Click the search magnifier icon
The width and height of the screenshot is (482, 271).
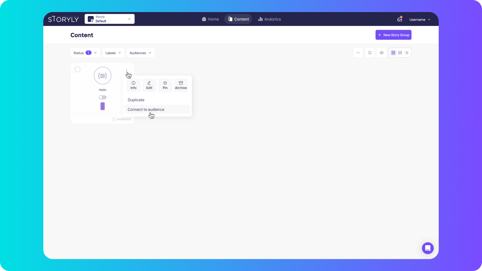(370, 53)
